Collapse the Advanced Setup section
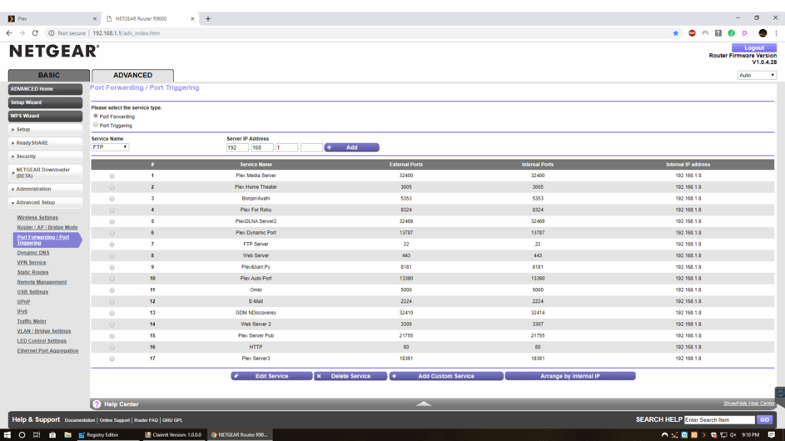 coord(45,202)
